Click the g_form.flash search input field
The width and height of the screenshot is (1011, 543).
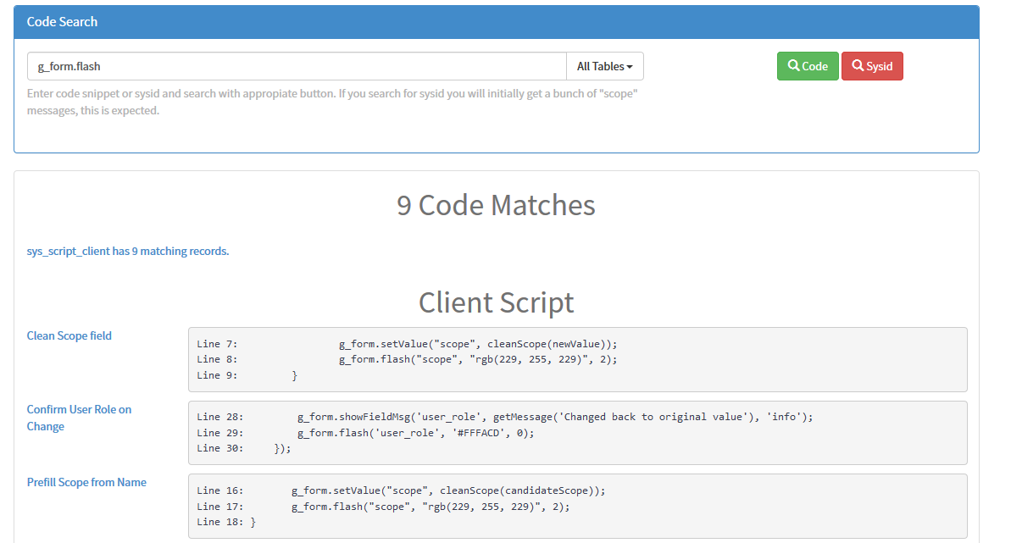click(297, 65)
